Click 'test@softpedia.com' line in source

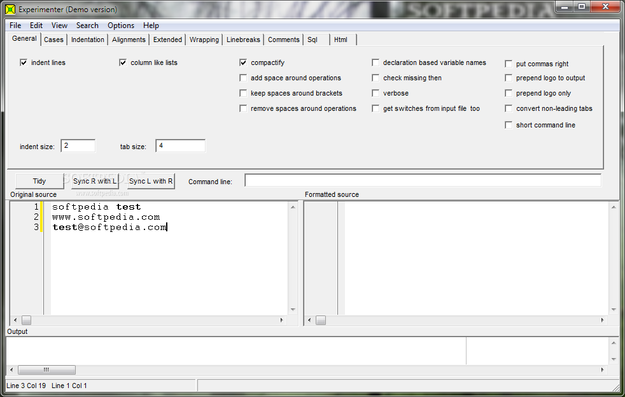click(109, 227)
